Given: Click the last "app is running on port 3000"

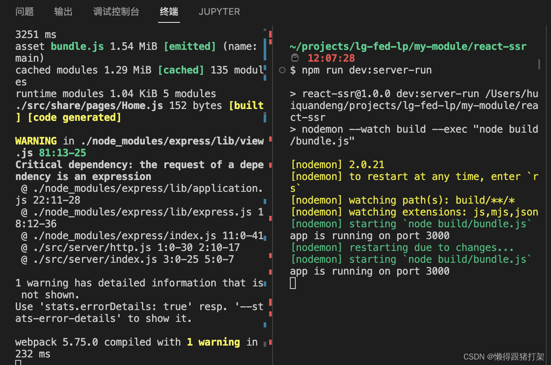Looking at the screenshot, I should coord(370,271).
